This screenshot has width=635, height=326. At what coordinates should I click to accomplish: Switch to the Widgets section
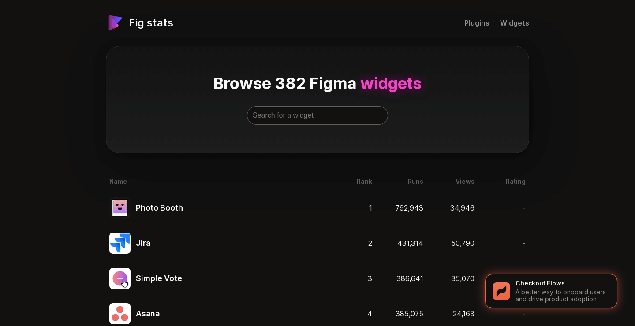[515, 23]
